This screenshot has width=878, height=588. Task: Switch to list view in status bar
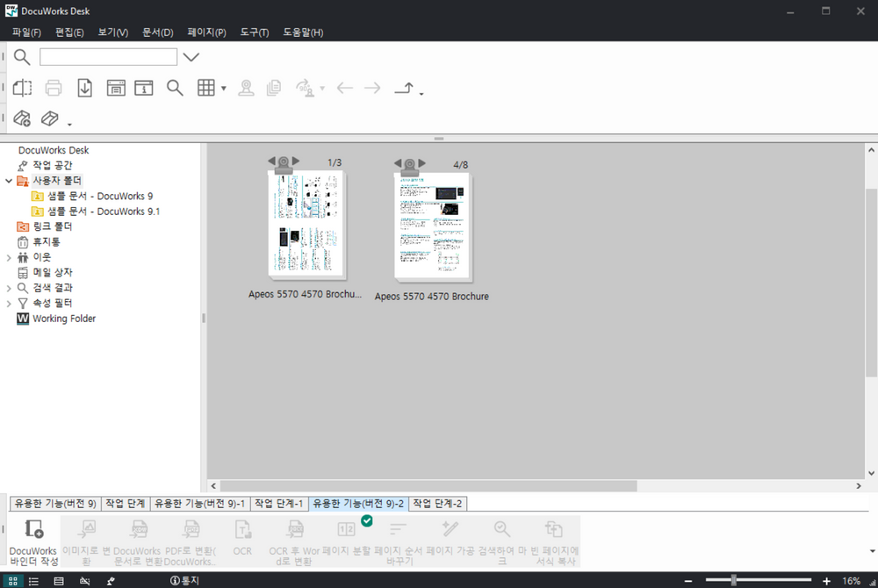point(34,581)
